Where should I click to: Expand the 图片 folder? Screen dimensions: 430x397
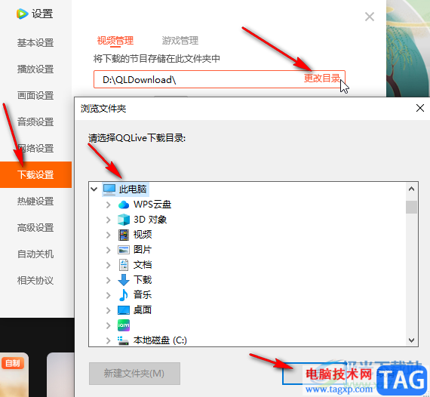tap(109, 250)
